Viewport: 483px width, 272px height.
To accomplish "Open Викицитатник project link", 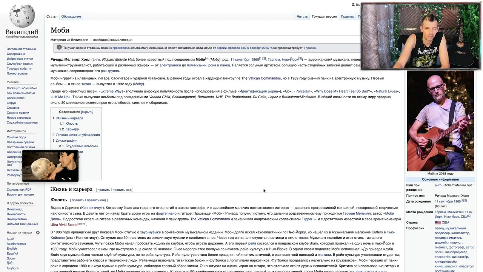I will pyautogui.click(x=17, y=219).
